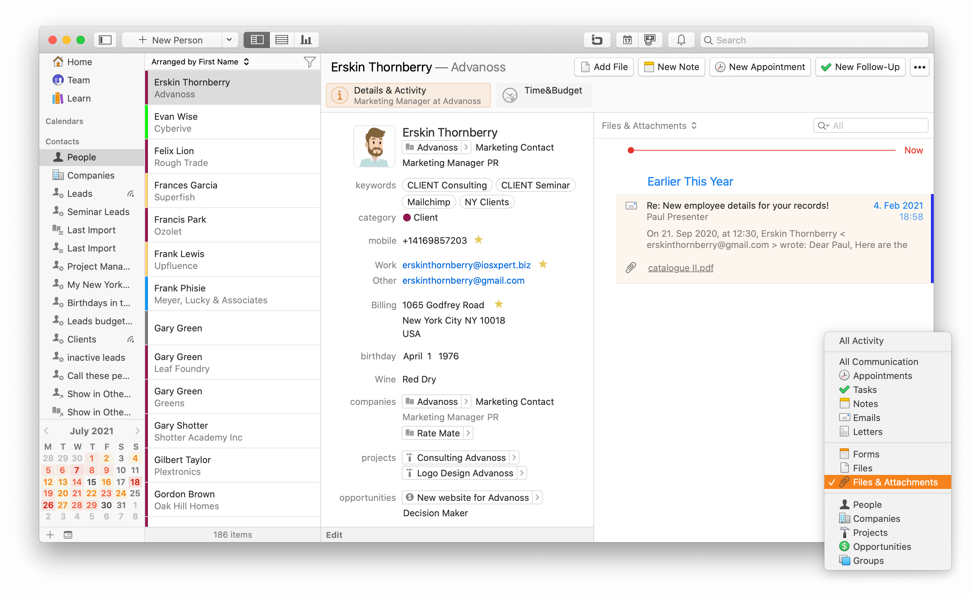This screenshot has width=973, height=594.
Task: Click the Add File button
Action: pos(604,67)
